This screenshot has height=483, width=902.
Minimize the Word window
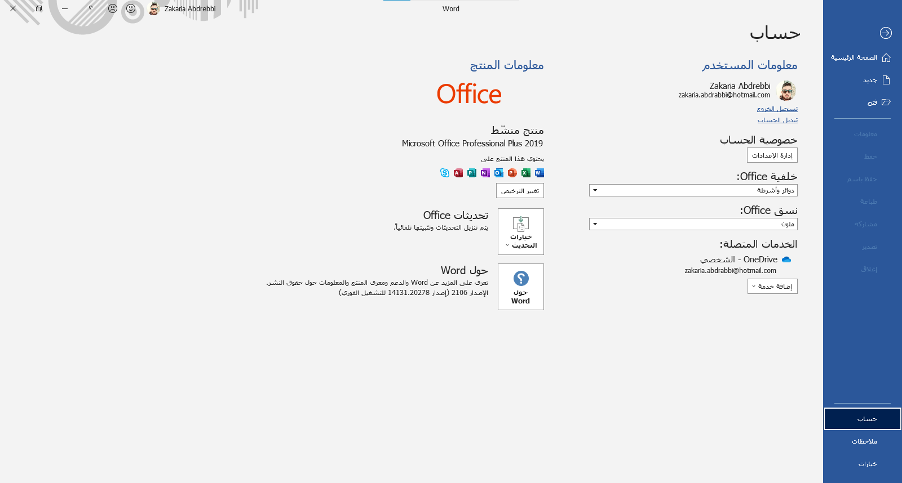pos(65,8)
